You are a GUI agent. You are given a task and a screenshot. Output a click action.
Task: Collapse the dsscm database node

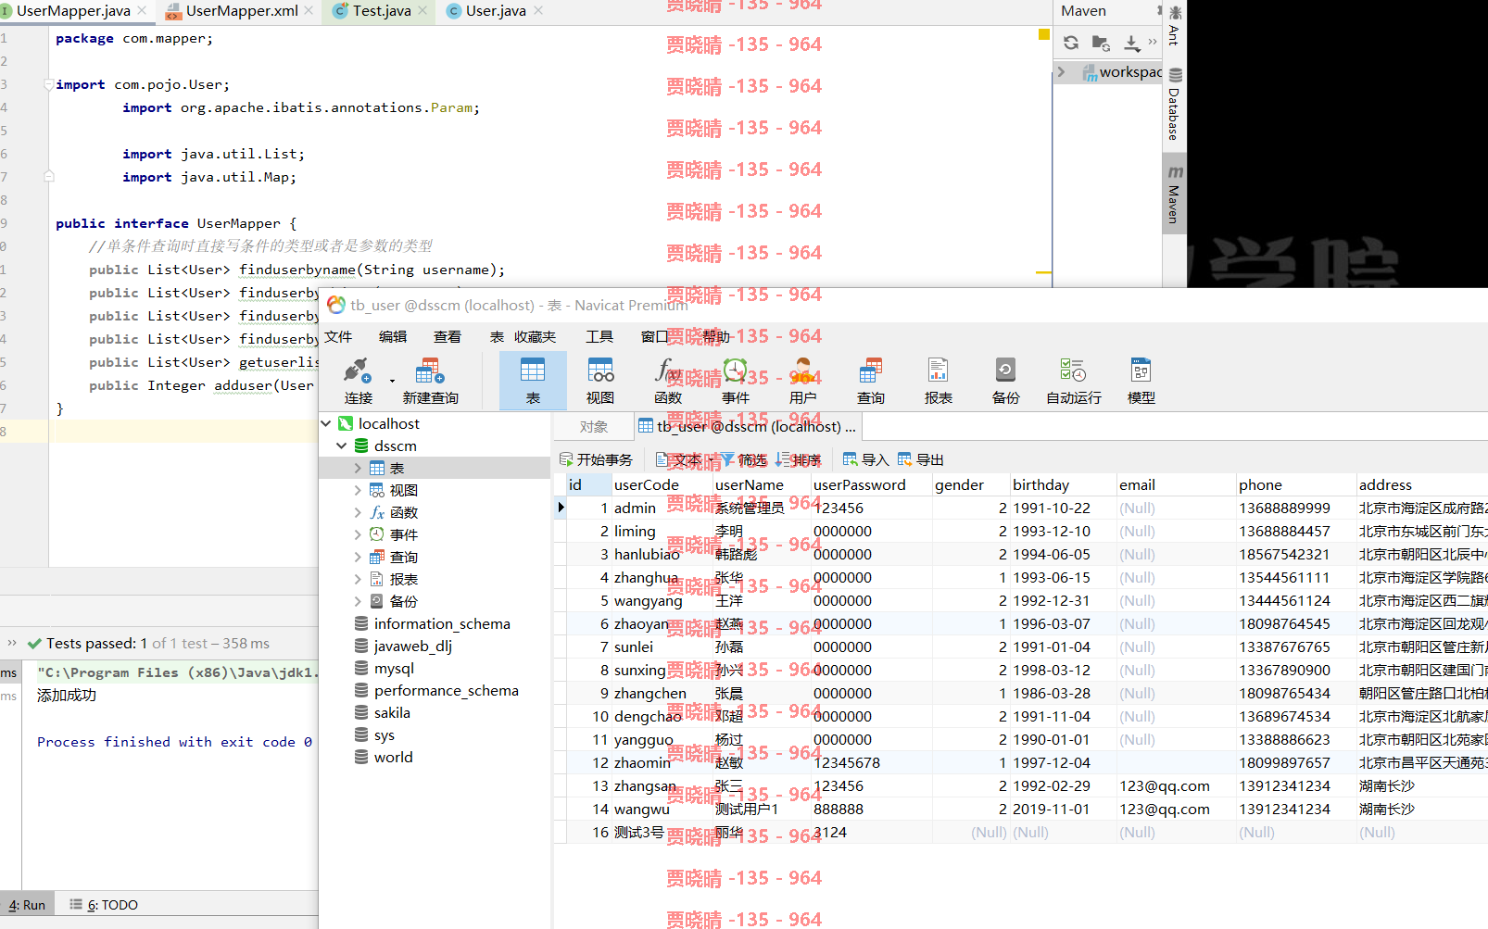tap(342, 446)
